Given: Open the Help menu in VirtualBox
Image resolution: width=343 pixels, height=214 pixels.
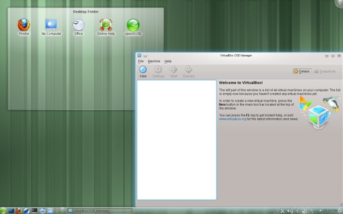Looking at the screenshot, I should coord(167,61).
